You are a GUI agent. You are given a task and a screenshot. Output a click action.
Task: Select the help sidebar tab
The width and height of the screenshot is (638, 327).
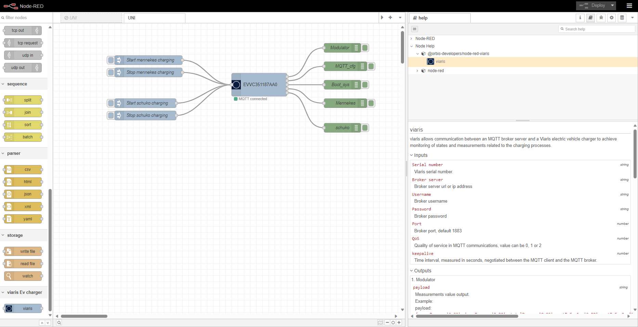click(440, 18)
